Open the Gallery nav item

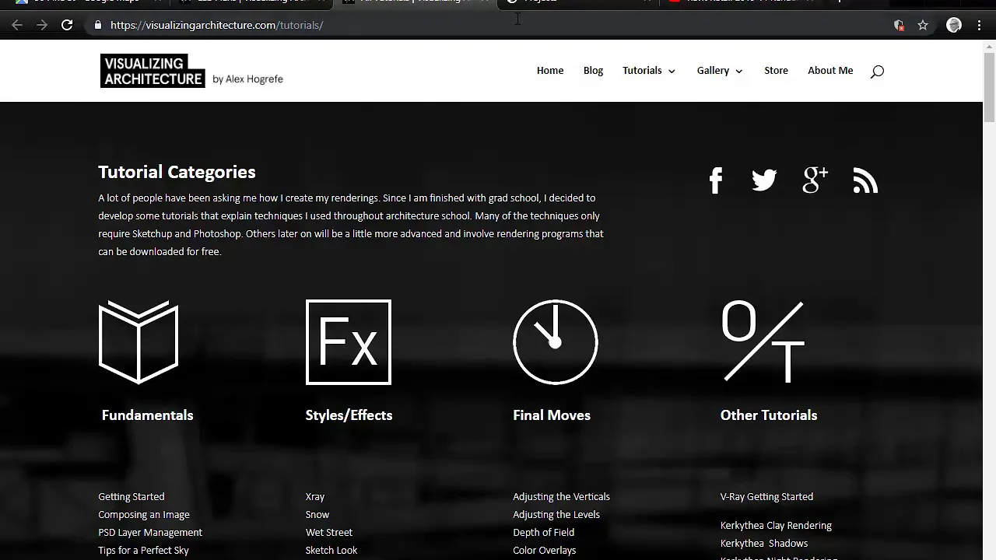pos(713,70)
